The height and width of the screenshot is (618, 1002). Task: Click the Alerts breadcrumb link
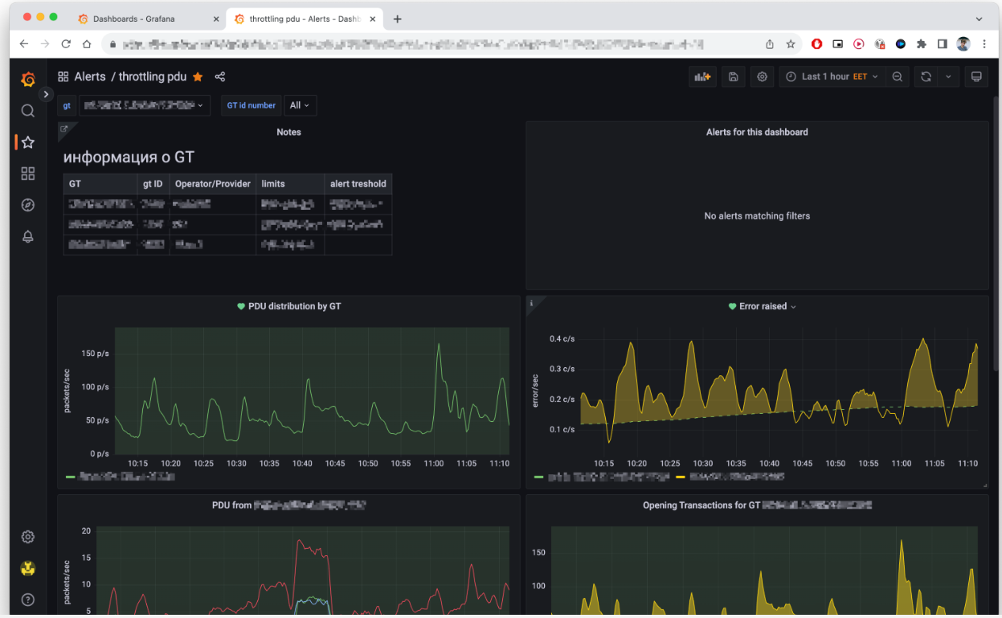click(x=90, y=76)
